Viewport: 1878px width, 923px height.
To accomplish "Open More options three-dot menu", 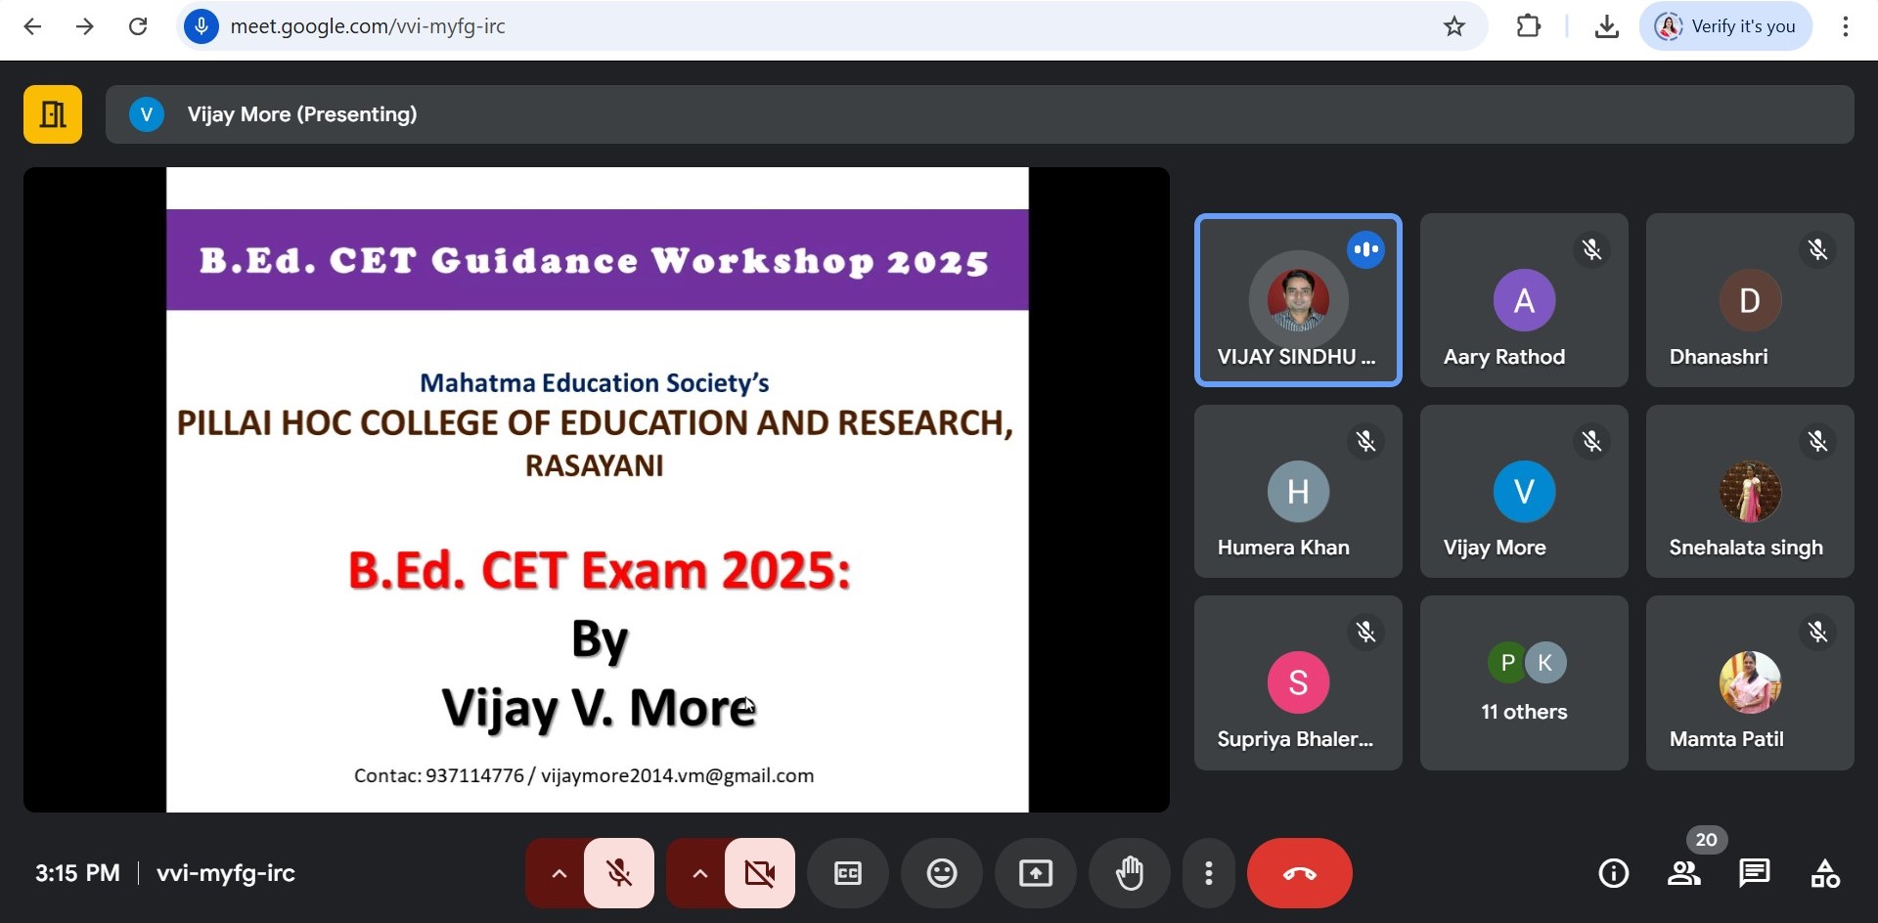I will (1209, 873).
